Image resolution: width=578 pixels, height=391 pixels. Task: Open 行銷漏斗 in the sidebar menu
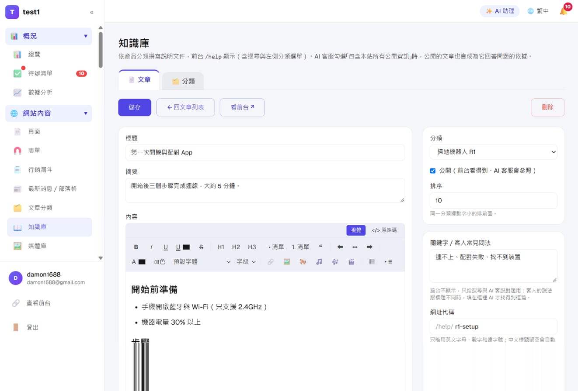coord(50,169)
